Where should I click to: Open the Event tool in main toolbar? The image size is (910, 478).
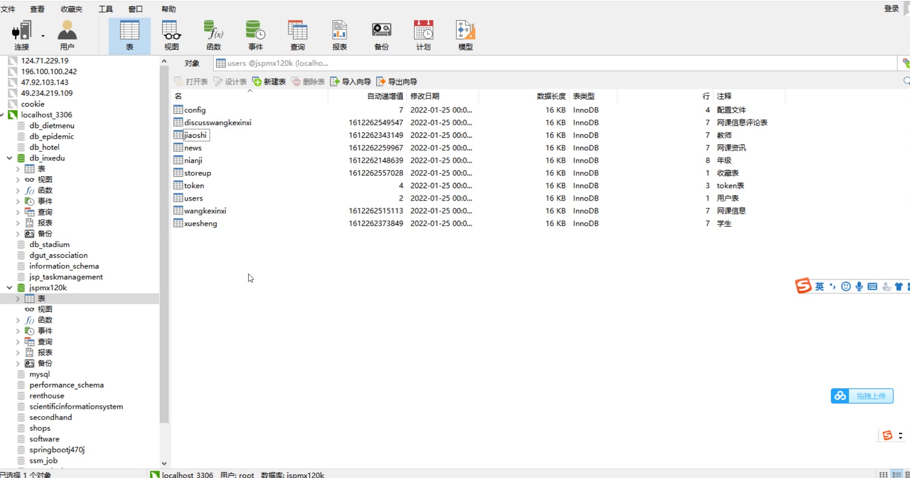tap(255, 36)
